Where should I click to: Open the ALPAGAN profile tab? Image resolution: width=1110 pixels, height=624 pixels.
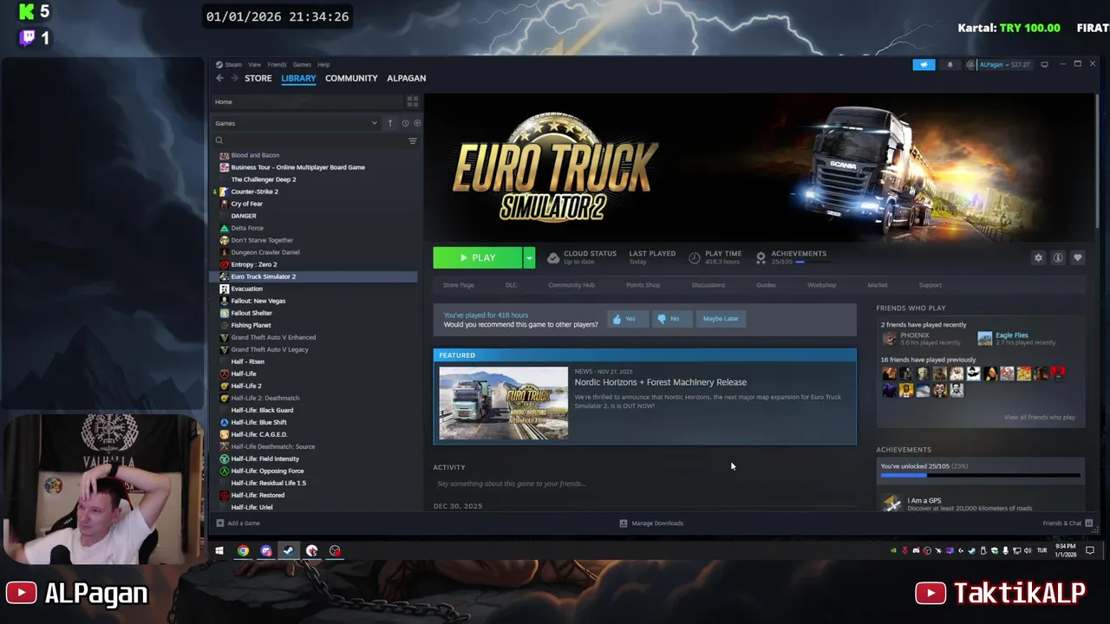(406, 78)
